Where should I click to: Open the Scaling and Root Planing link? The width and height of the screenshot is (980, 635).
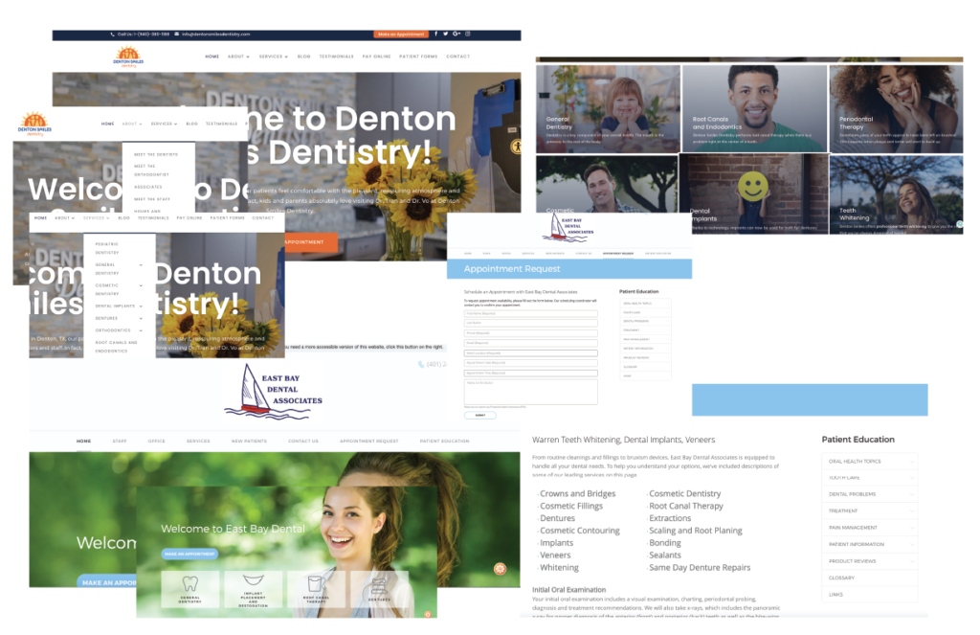(696, 531)
